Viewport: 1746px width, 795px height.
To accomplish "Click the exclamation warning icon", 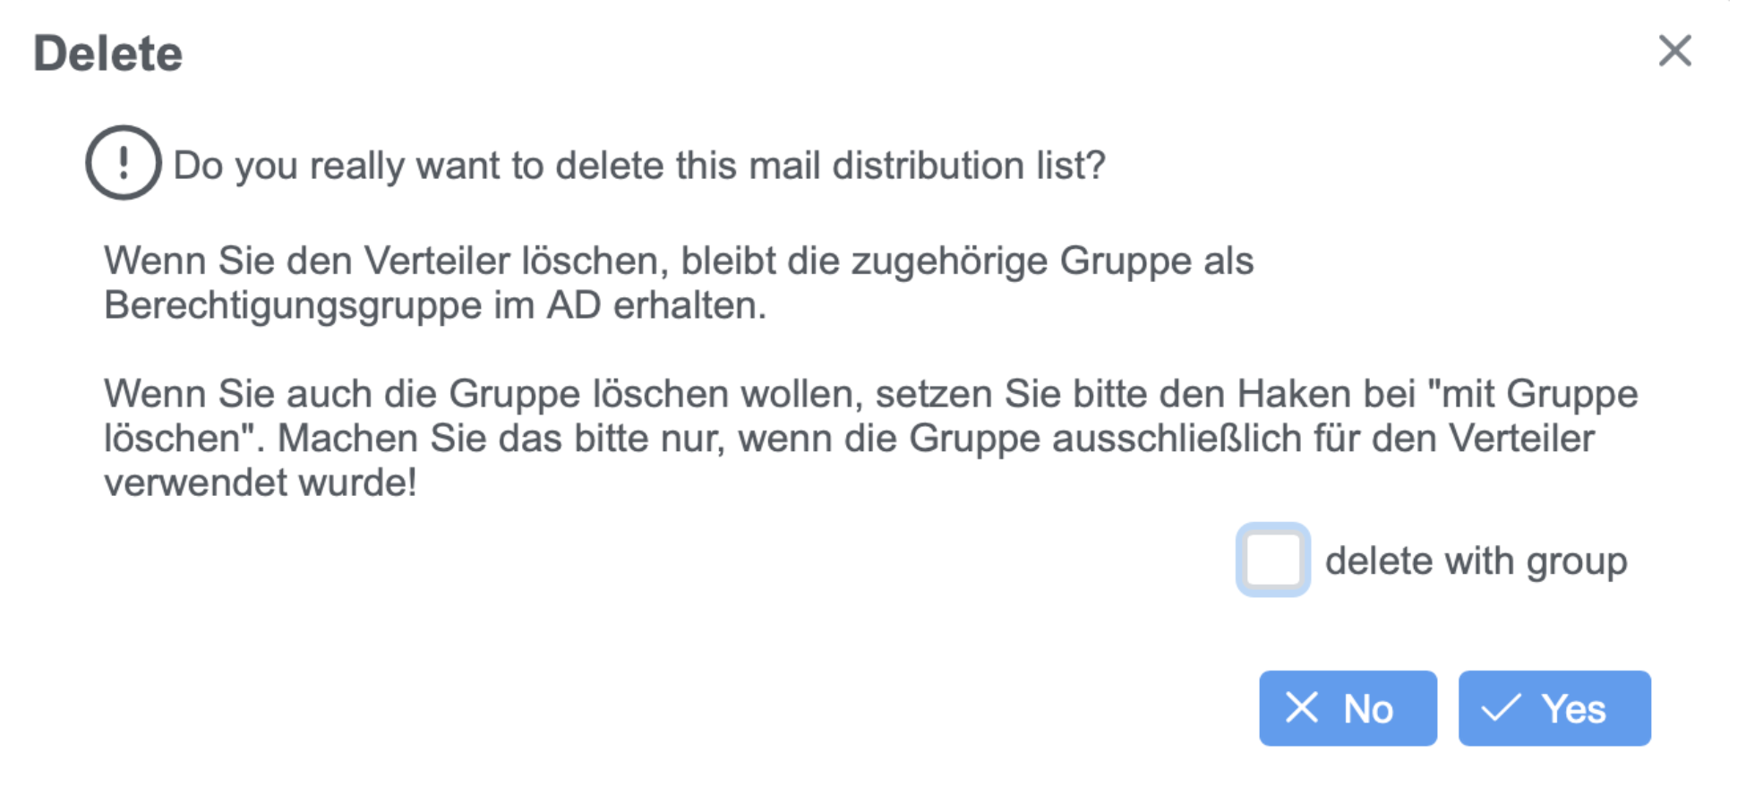I will click(124, 163).
